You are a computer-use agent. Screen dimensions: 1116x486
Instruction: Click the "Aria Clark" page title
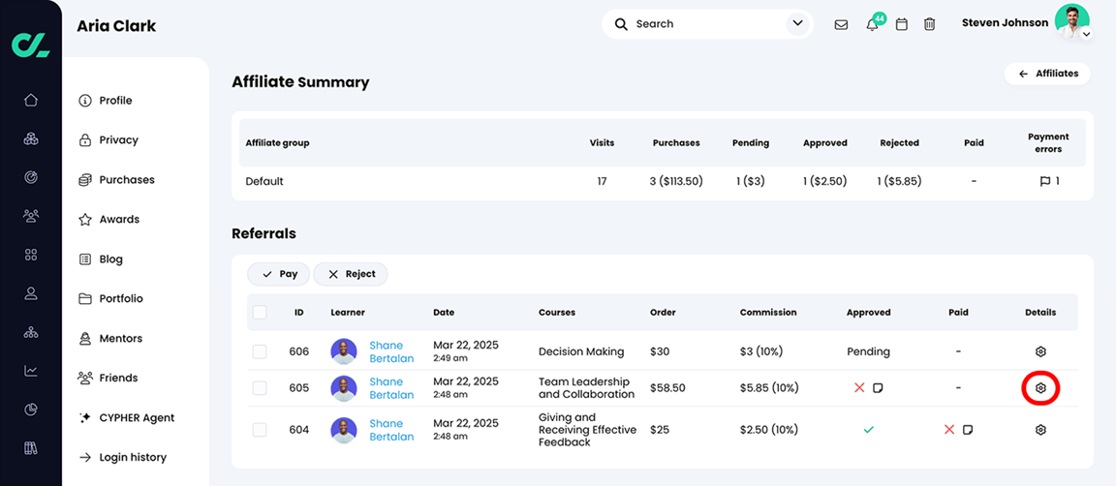(116, 27)
